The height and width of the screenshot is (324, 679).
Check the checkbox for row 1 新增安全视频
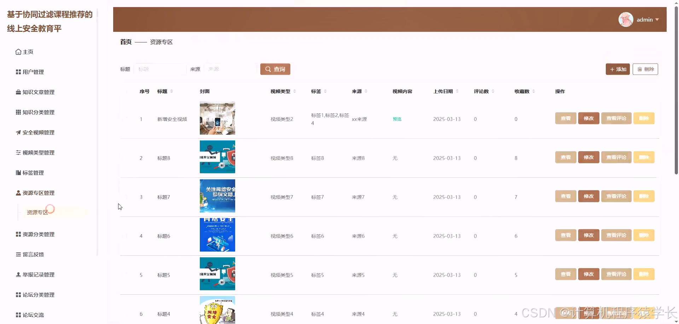click(x=125, y=119)
